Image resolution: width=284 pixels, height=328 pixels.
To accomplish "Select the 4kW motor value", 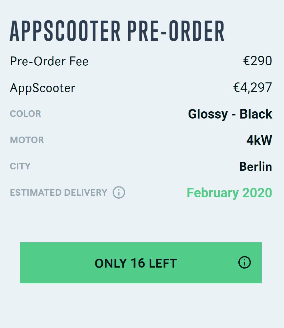I will [259, 140].
